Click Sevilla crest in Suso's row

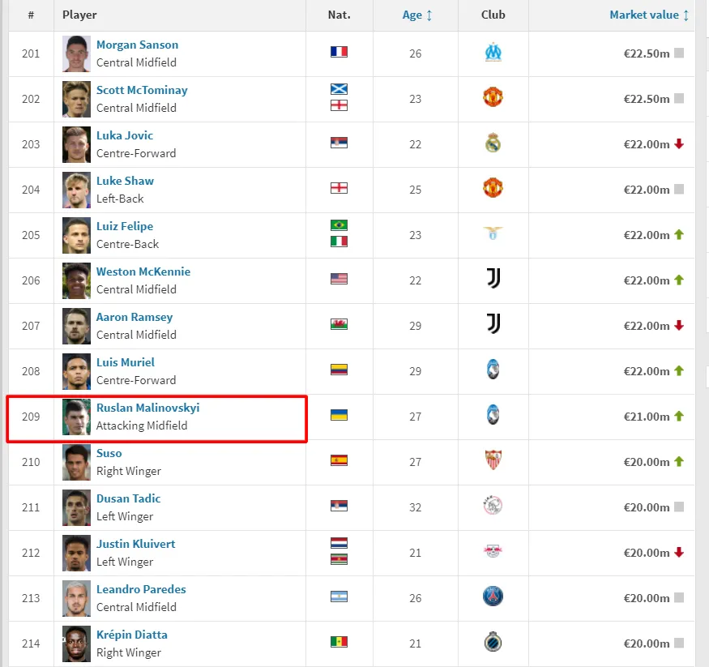pyautogui.click(x=493, y=462)
